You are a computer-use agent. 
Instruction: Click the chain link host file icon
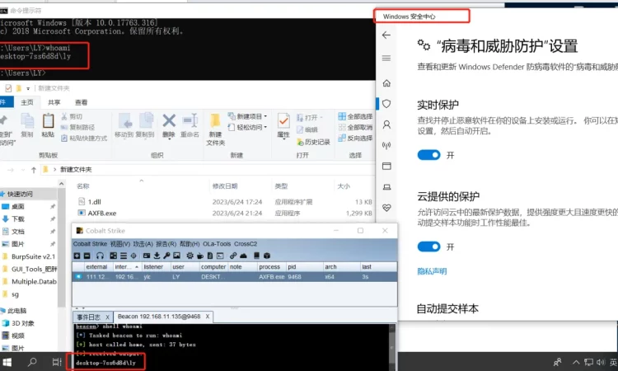pyautogui.click(x=233, y=256)
